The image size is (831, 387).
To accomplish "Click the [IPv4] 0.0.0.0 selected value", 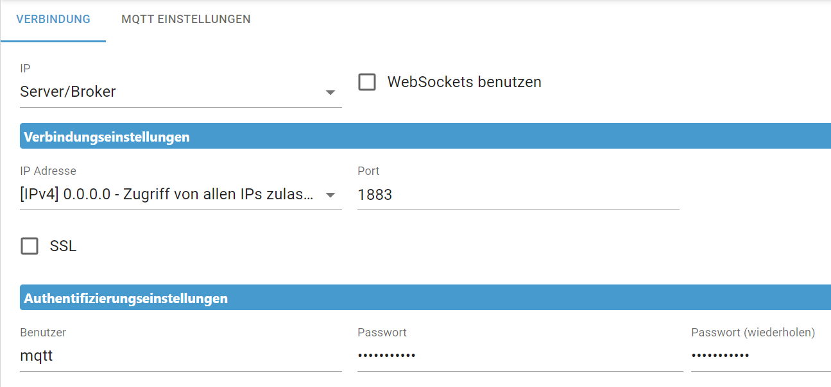I will pos(167,195).
